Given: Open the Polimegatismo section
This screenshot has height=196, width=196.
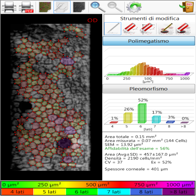Looking at the screenshot, I should pos(149,41).
